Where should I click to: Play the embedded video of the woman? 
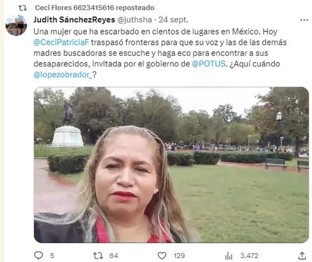click(x=171, y=165)
